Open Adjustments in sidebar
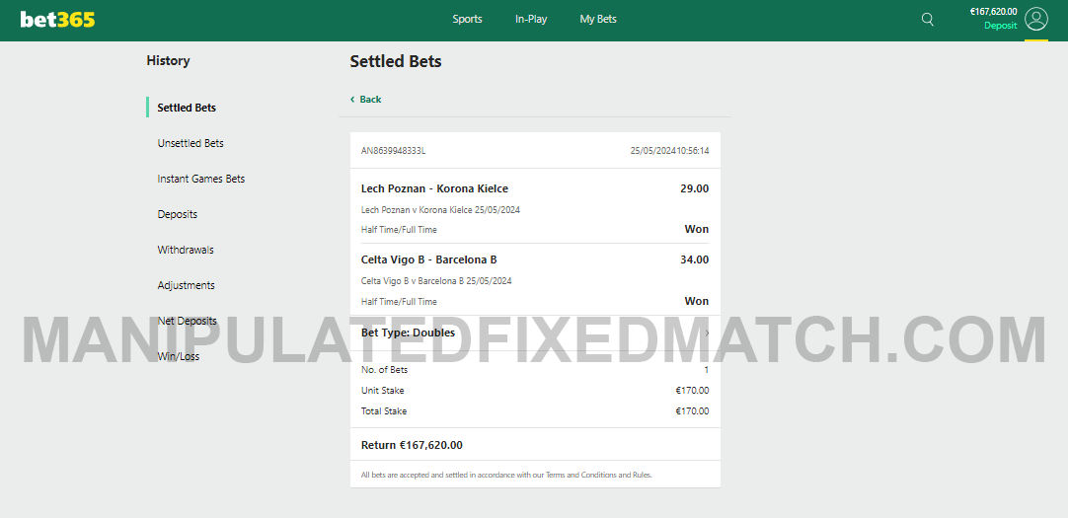Viewport: 1068px width, 518px height. (186, 285)
